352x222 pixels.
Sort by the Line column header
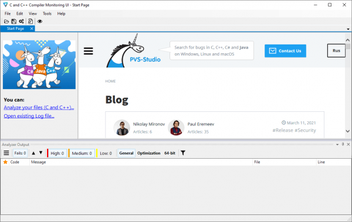coord(334,162)
